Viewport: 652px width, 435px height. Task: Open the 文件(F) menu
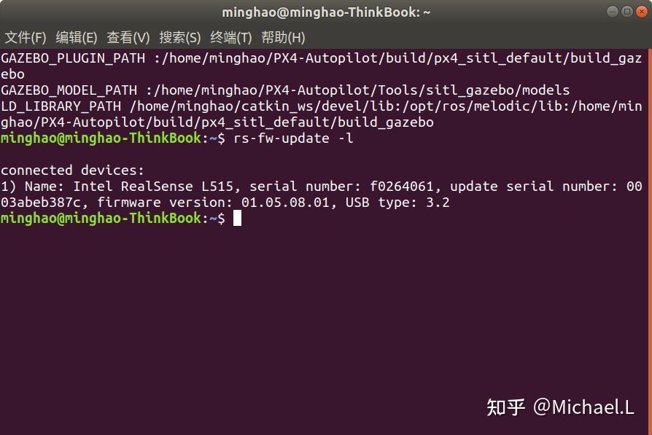pos(26,37)
